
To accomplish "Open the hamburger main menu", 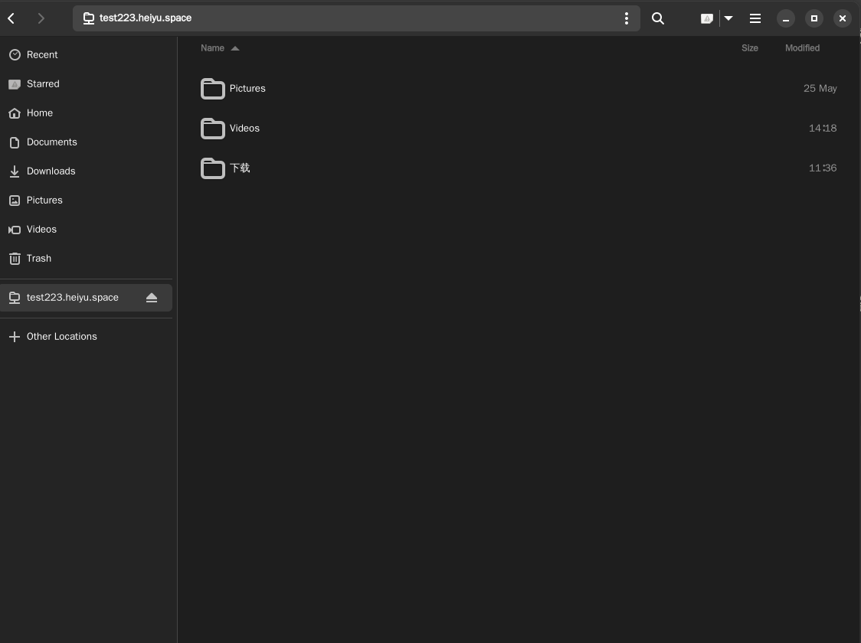I will point(755,18).
